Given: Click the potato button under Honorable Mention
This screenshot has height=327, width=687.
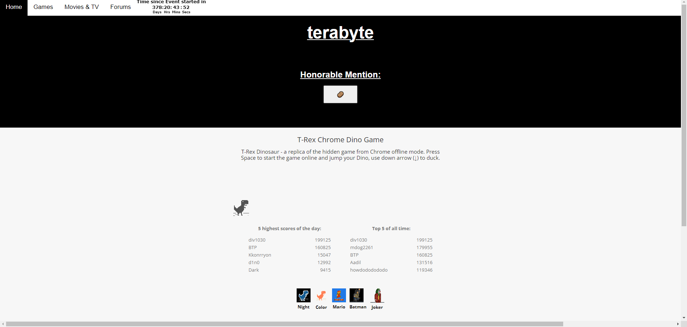Looking at the screenshot, I should 340,94.
